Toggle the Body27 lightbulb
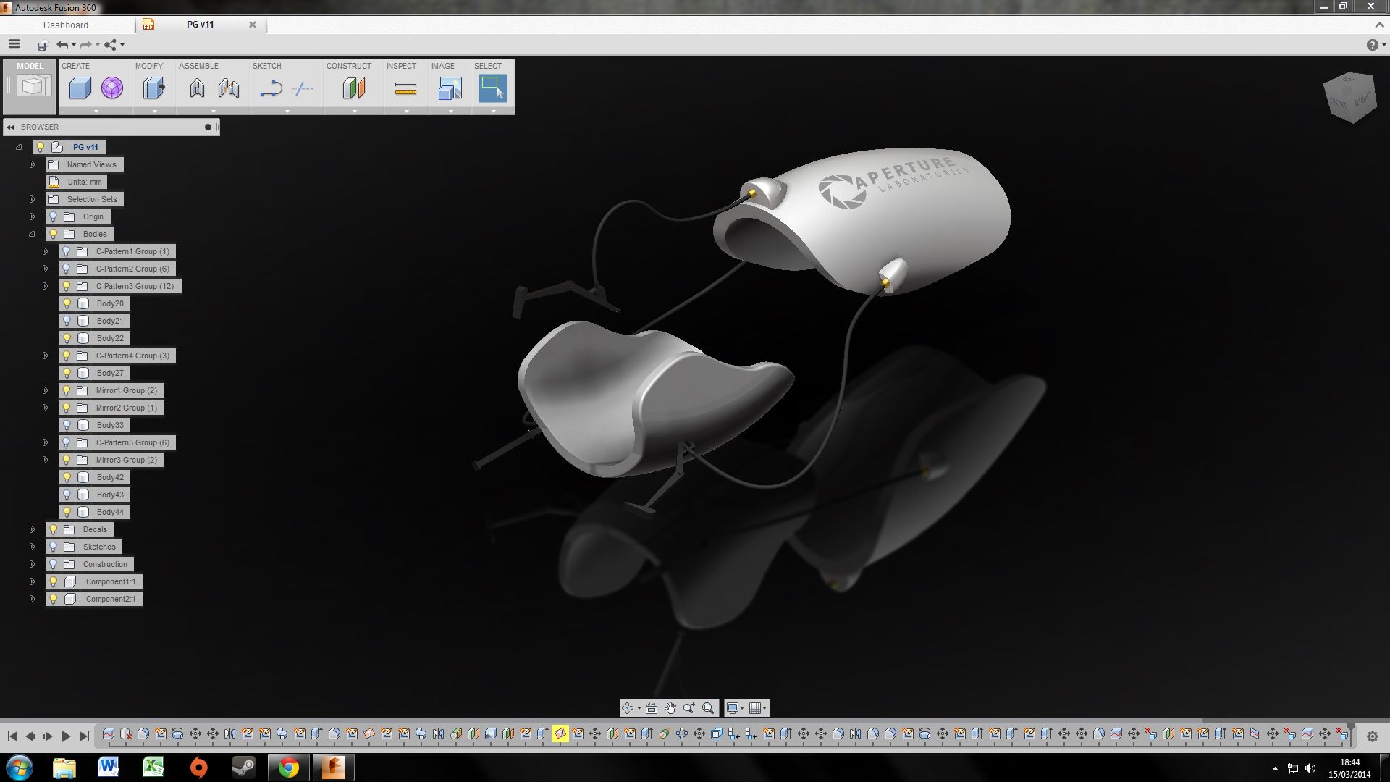This screenshot has width=1390, height=782. (x=67, y=373)
